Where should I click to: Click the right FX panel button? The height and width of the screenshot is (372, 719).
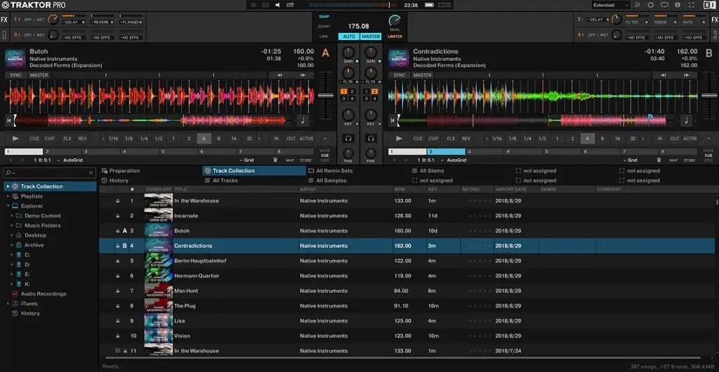[x=714, y=20]
